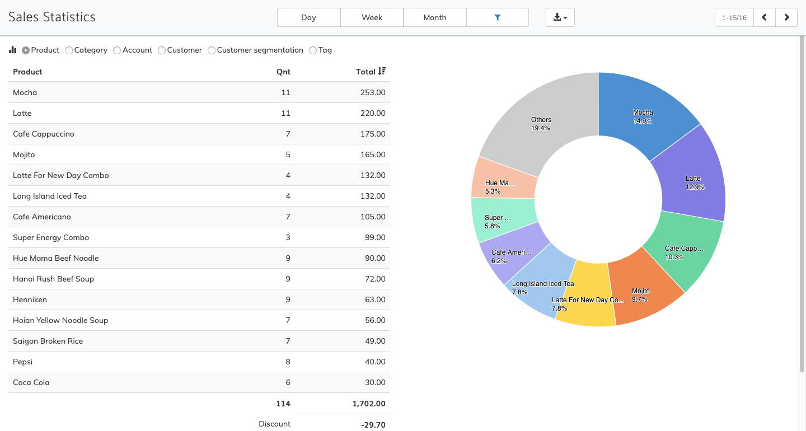Go to the next page arrow
806x431 pixels.
tap(786, 17)
